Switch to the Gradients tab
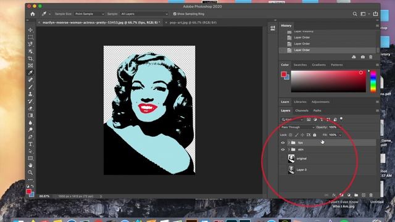395x222 pixels. click(318, 65)
